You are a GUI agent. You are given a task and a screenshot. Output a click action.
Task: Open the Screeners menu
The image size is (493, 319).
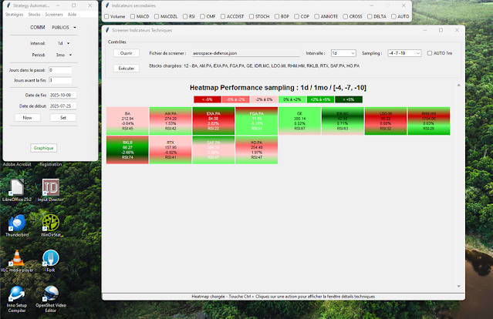click(54, 15)
